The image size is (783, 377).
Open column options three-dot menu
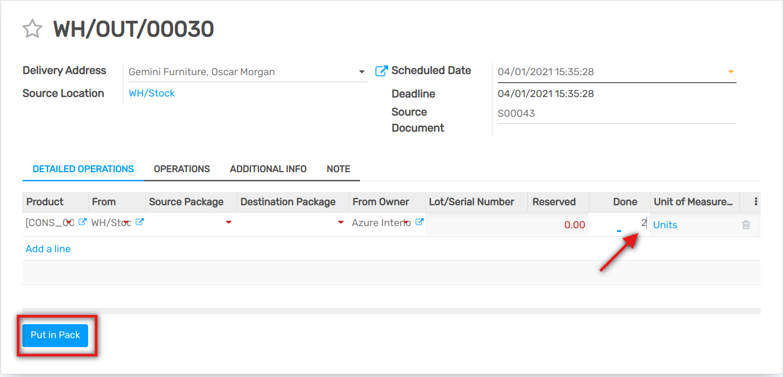click(756, 202)
